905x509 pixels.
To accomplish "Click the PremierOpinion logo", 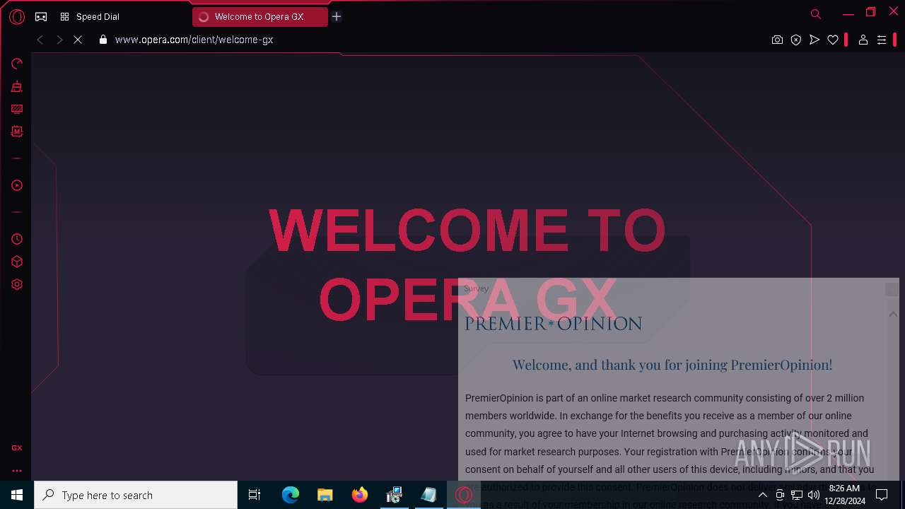I will point(553,324).
